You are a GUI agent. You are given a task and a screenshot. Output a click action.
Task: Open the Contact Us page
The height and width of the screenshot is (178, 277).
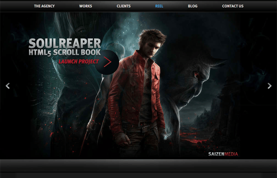pos(233,6)
